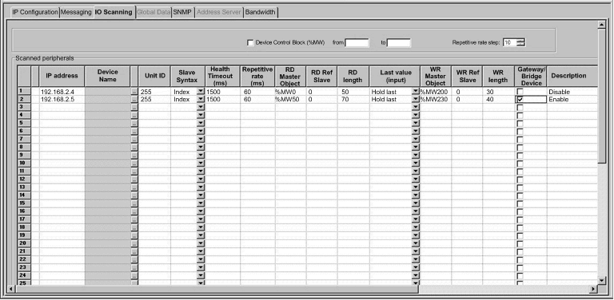This screenshot has height=300, width=614.
Task: Click the Gateway/Bridge Device column header
Action: 531,76
